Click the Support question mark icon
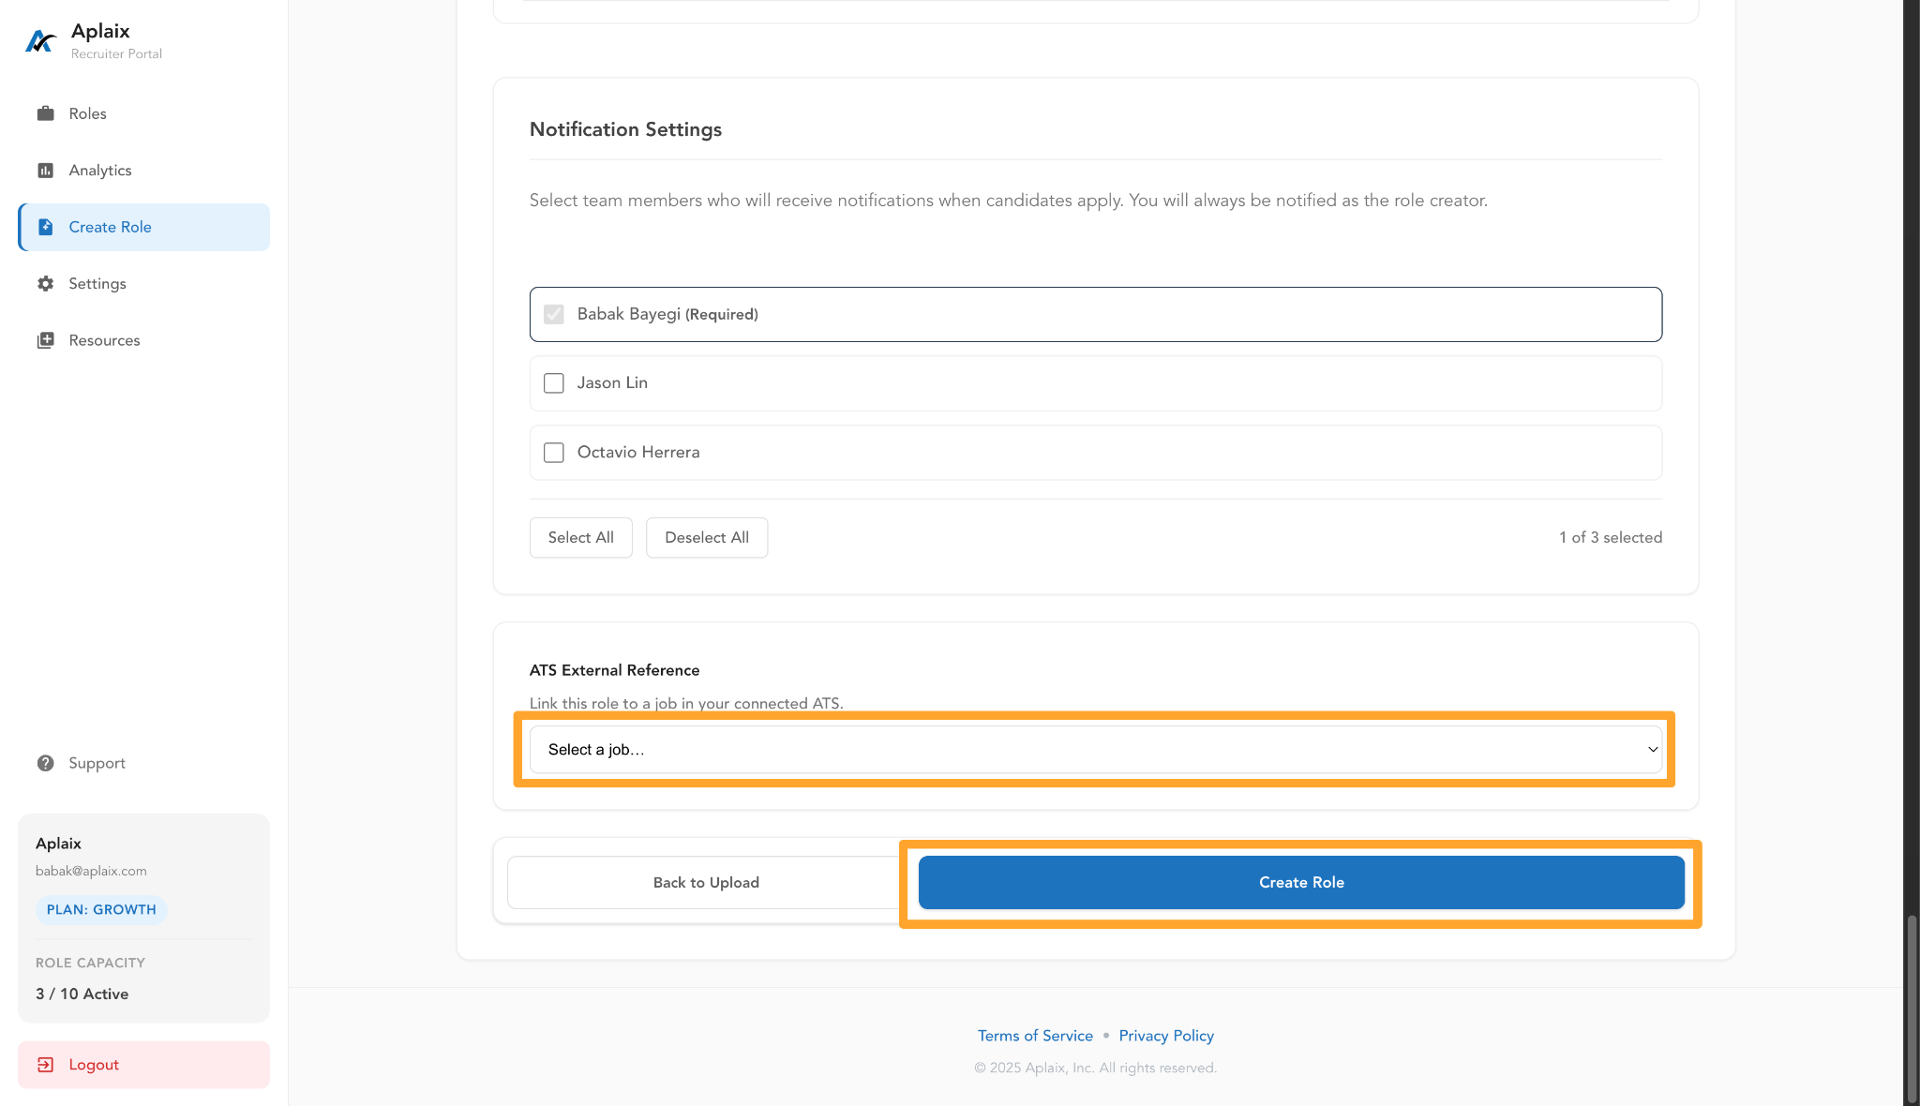Image resolution: width=1920 pixels, height=1106 pixels. coord(45,763)
